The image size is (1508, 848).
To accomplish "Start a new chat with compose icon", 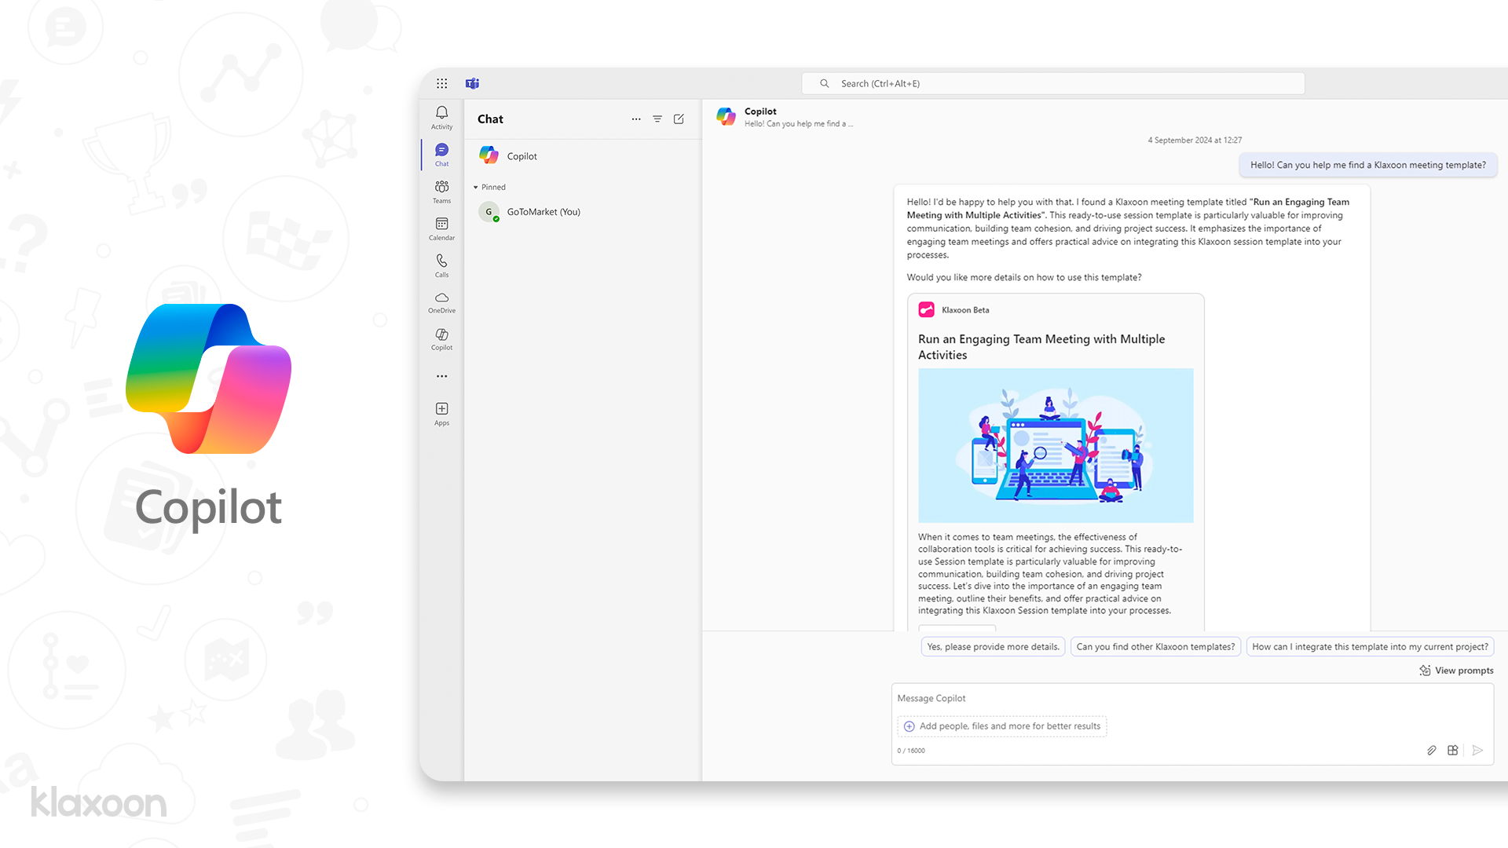I will click(x=679, y=119).
